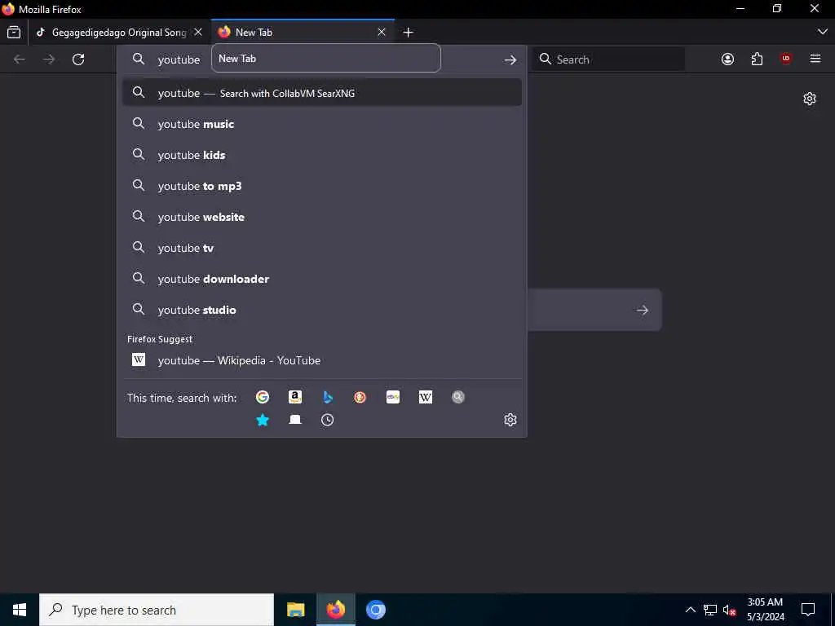Close the New Tab tab
The image size is (835, 626).
(382, 33)
